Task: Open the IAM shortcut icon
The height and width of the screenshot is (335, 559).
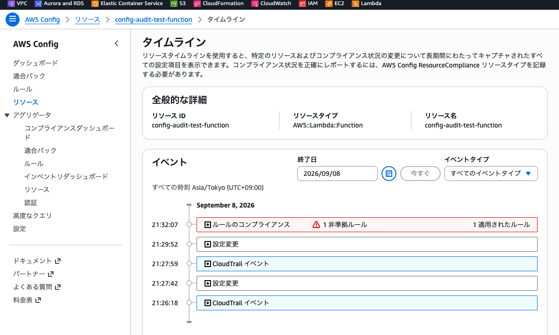Action: (x=302, y=4)
